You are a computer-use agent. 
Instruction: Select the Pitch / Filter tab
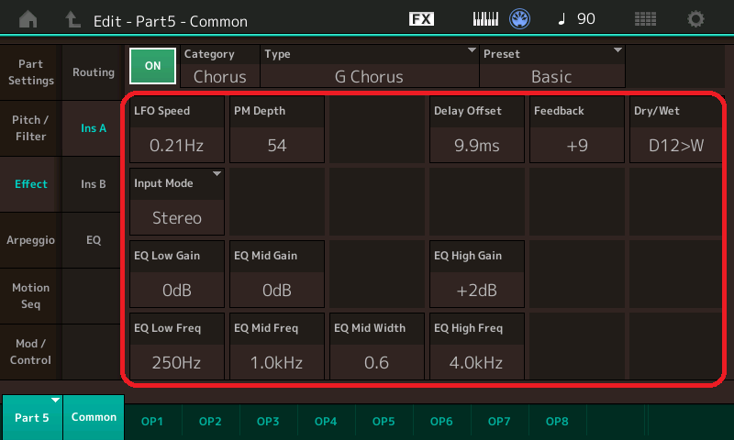point(31,128)
